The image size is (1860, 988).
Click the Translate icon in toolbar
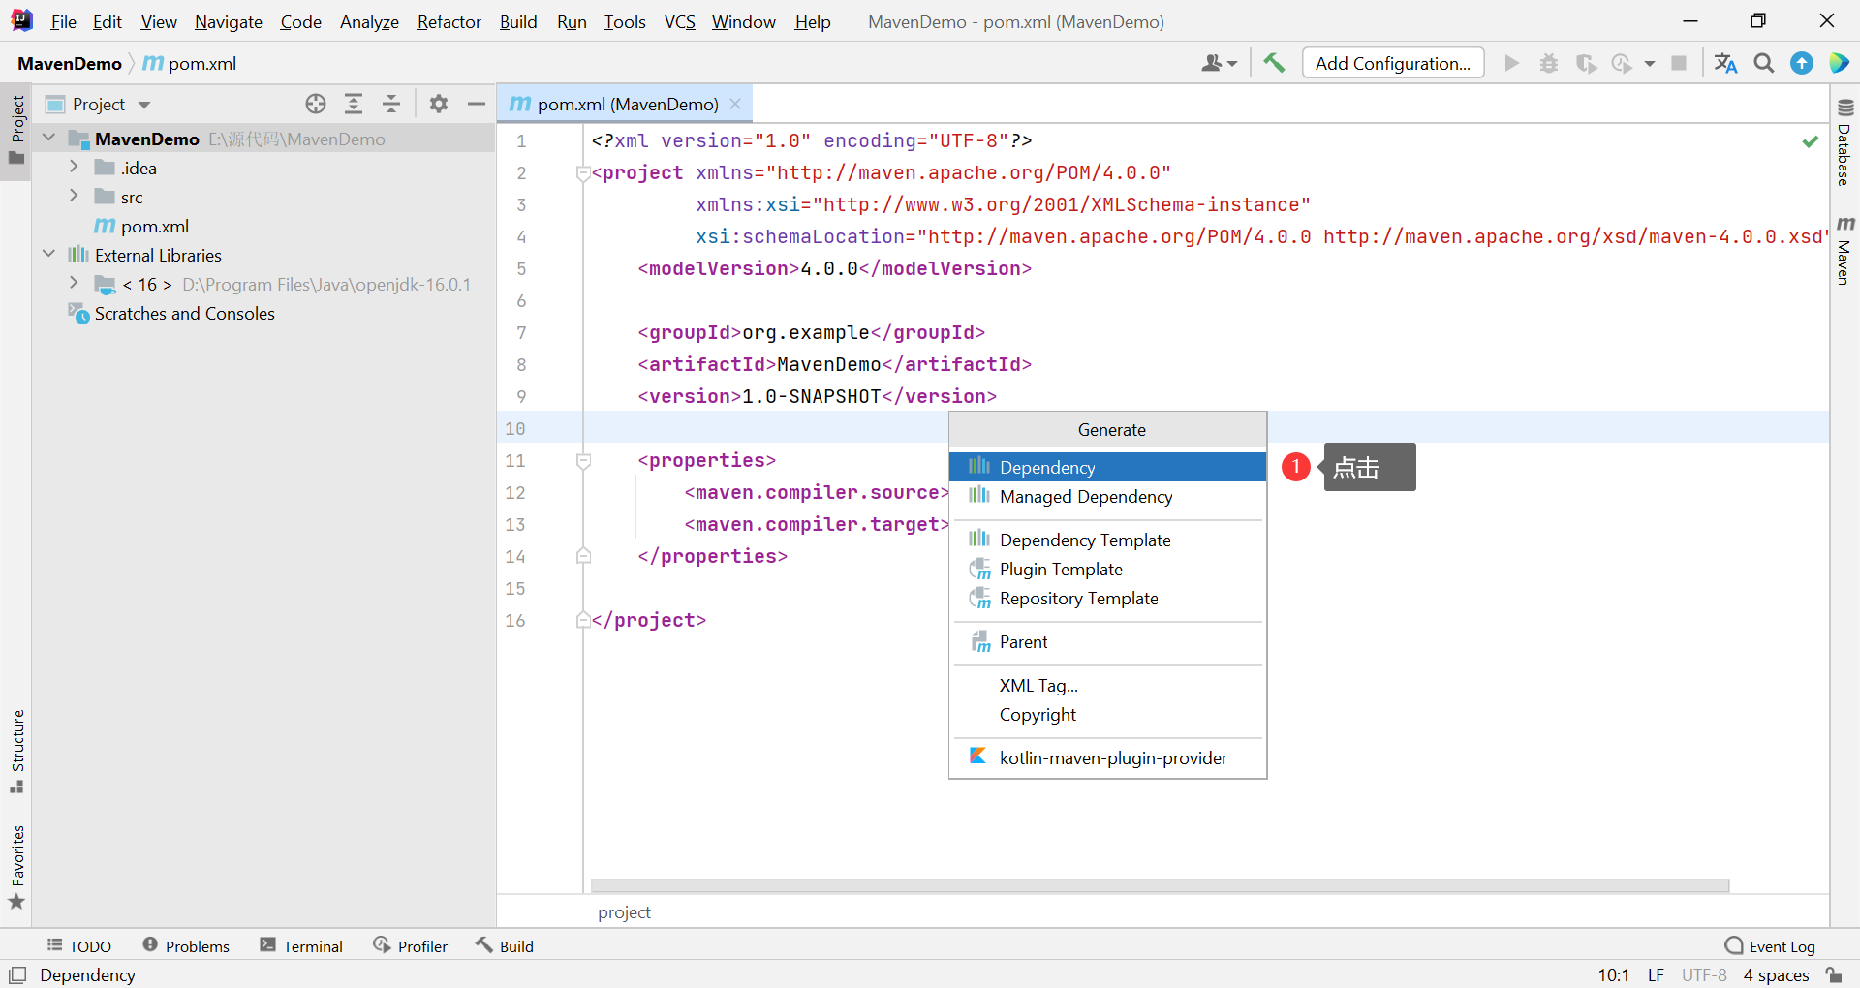tap(1725, 63)
